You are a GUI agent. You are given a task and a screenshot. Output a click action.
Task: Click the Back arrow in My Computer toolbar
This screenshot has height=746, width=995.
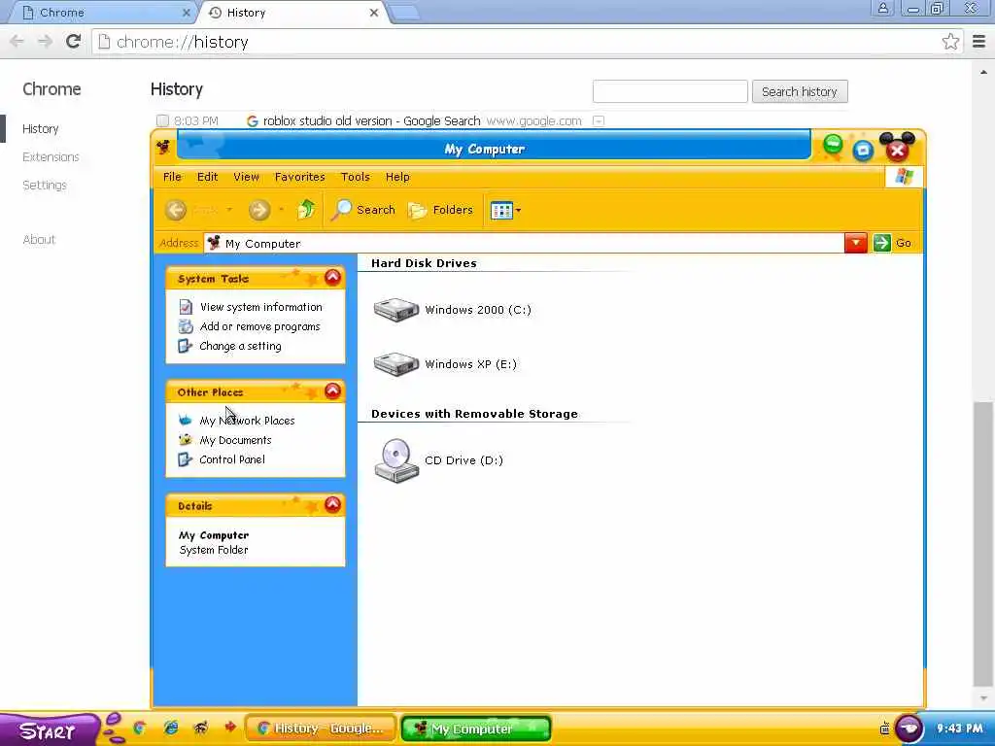[x=176, y=210]
